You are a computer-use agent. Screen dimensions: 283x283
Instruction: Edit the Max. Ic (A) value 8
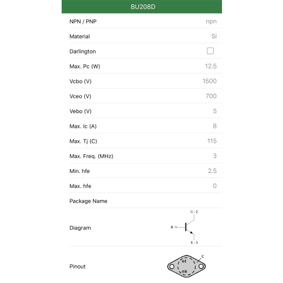coord(214,126)
